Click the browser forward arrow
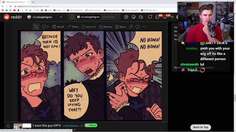 (x=7, y=6)
